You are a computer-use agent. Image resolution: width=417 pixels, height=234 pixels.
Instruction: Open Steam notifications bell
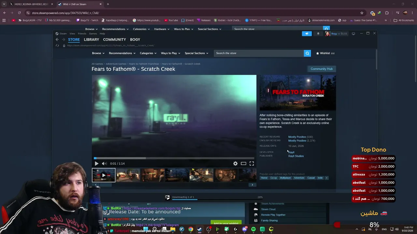(318, 33)
